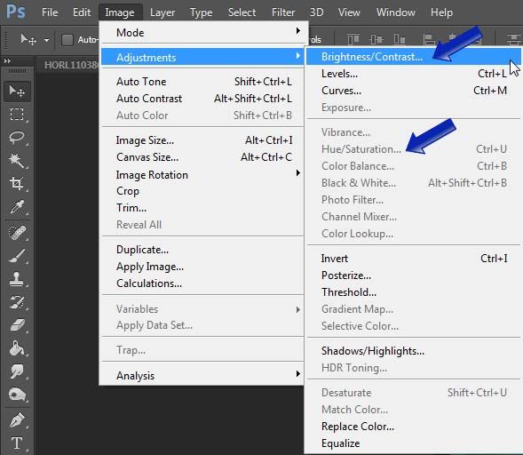Image resolution: width=523 pixels, height=455 pixels.
Task: Open Image Size dialog
Action: (x=202, y=140)
